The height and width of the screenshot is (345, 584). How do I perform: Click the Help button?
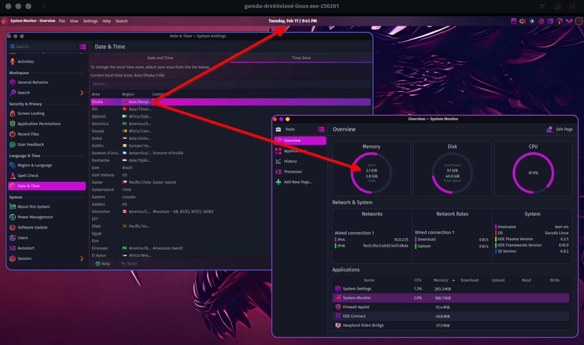103,264
